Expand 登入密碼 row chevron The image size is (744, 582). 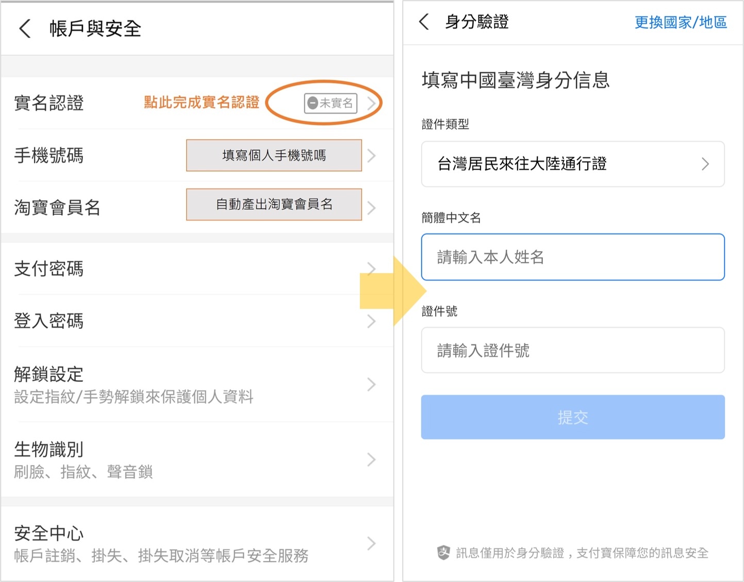[371, 321]
